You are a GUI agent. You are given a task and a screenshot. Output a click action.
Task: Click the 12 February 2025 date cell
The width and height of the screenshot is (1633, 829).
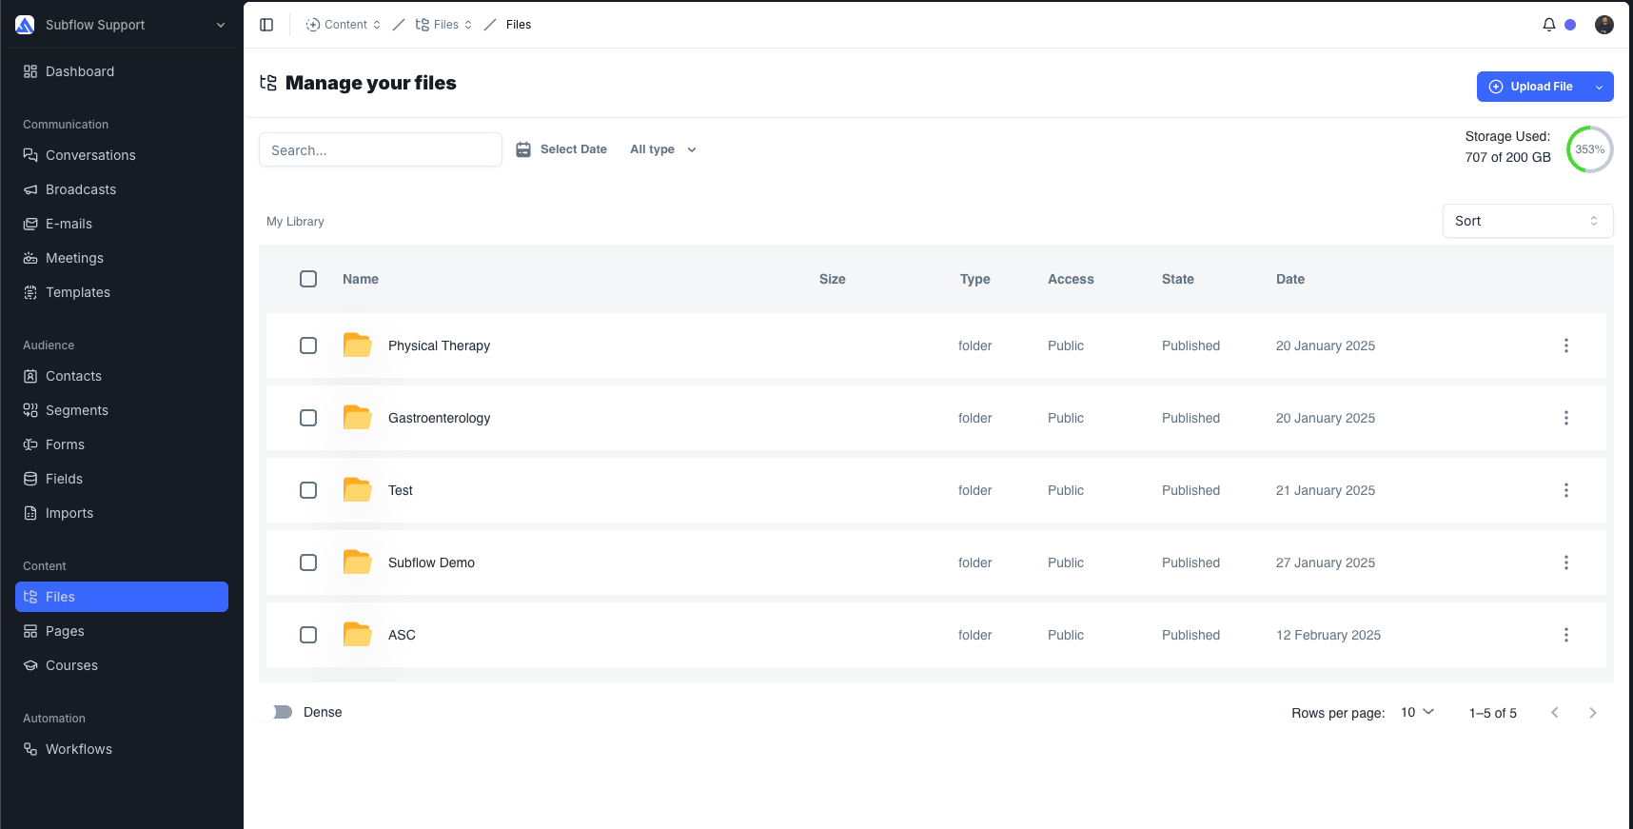(x=1328, y=635)
